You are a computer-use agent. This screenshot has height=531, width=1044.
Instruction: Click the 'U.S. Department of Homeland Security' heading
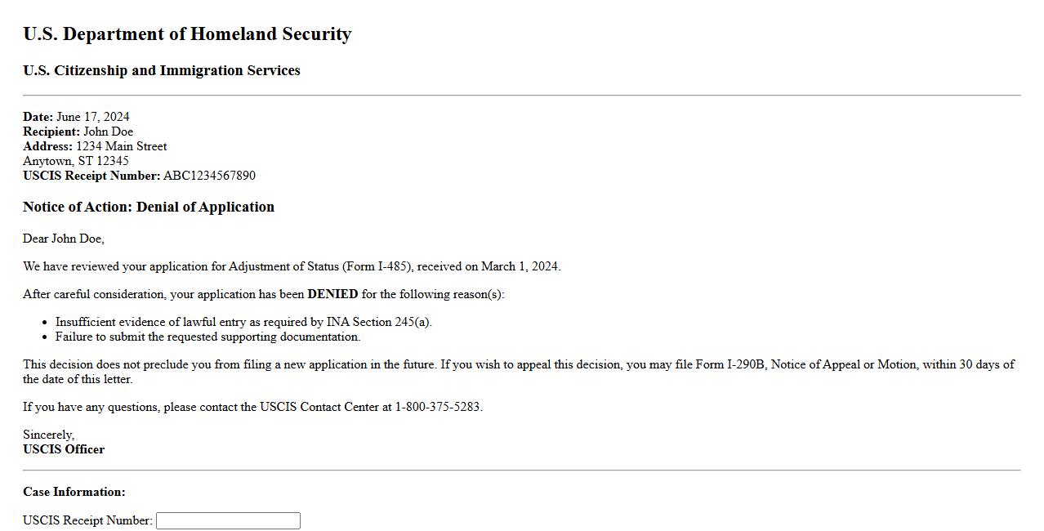[187, 34]
